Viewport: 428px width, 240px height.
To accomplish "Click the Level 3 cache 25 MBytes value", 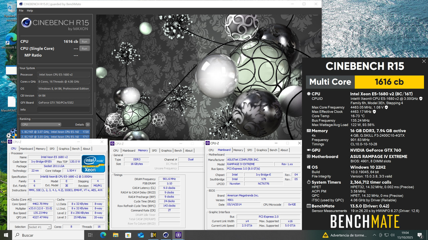I will tap(79, 217).
